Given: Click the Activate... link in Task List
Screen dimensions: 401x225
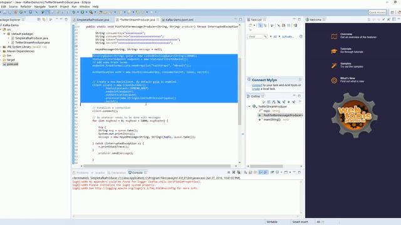Looking at the screenshot, I should click(x=288, y=37).
